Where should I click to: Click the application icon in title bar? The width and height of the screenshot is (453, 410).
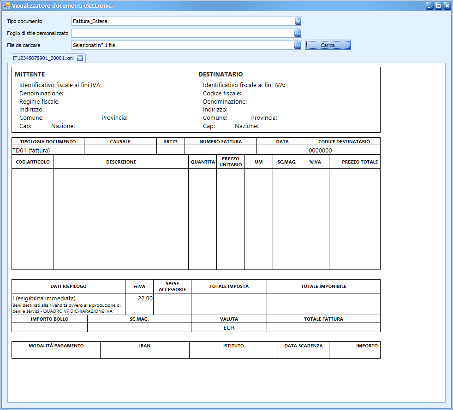point(6,6)
